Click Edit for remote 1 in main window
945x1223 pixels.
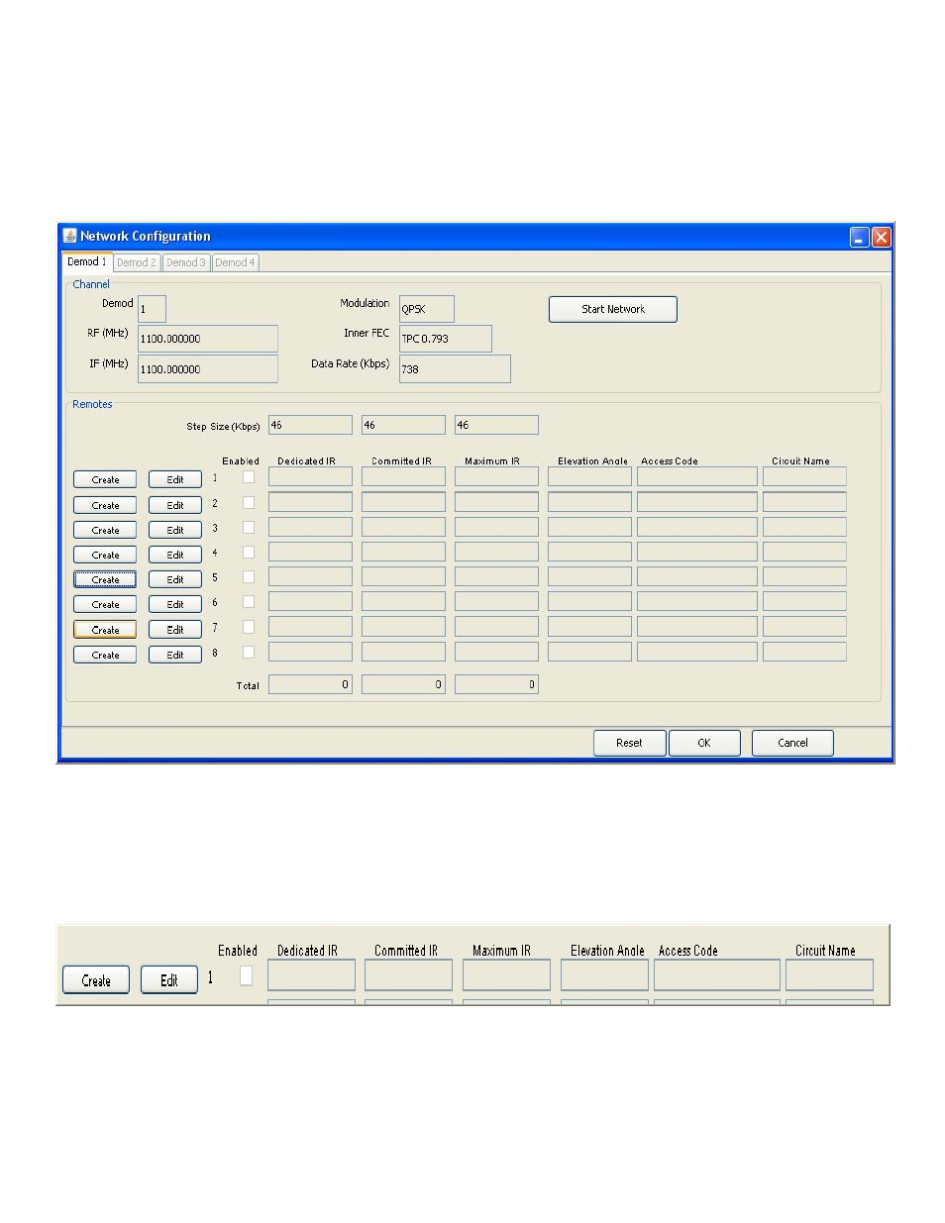pyautogui.click(x=175, y=479)
